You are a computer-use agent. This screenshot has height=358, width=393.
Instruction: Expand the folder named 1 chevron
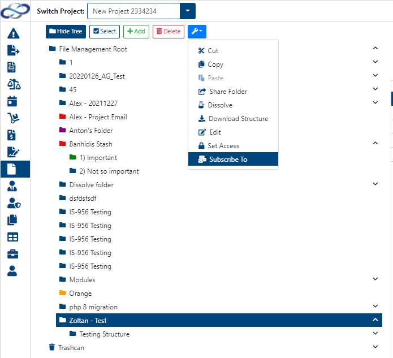click(375, 62)
